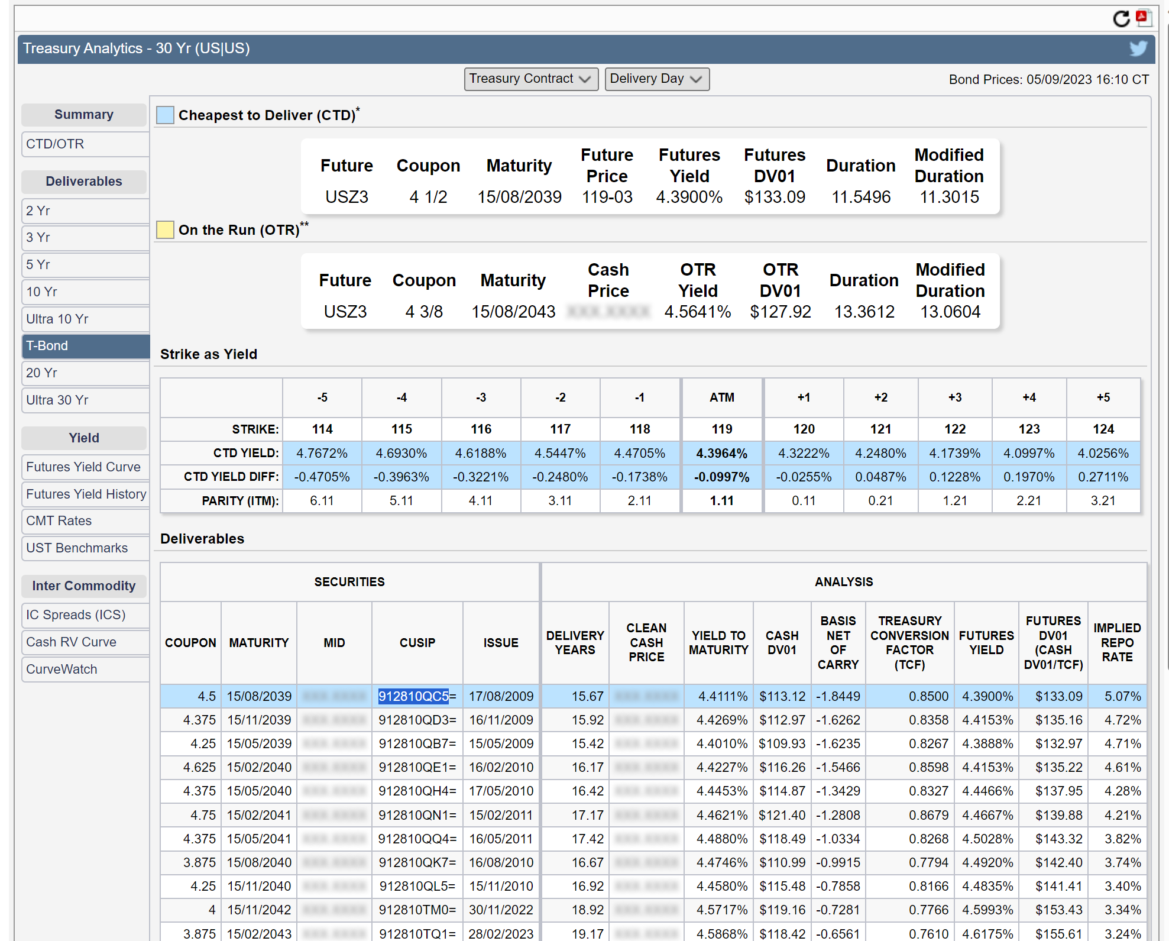The height and width of the screenshot is (941, 1169).
Task: Click the IMPLIED REPO RATE column header
Action: point(1116,642)
